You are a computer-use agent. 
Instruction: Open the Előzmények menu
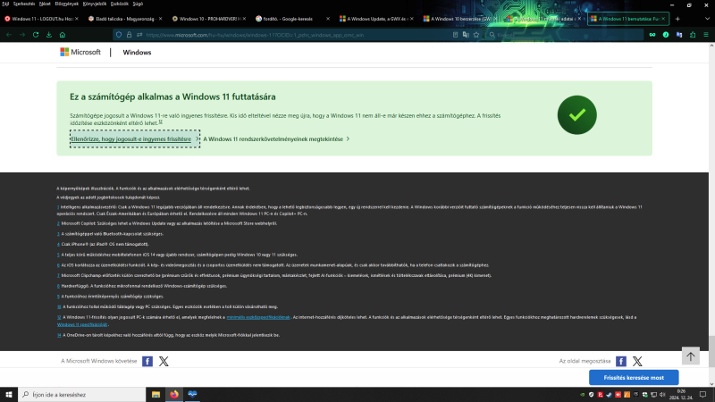coord(66,4)
